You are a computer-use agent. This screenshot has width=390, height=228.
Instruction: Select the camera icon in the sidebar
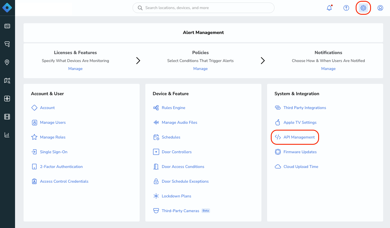(x=7, y=44)
